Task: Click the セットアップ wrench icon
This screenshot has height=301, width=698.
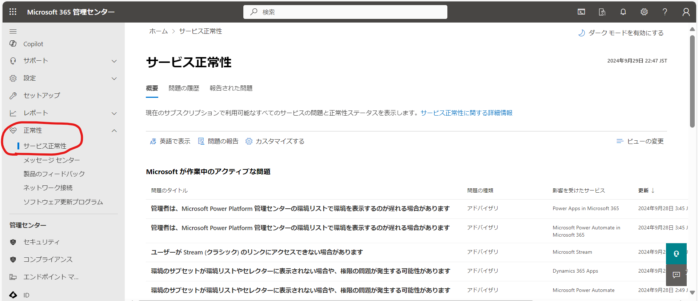Action: point(13,96)
